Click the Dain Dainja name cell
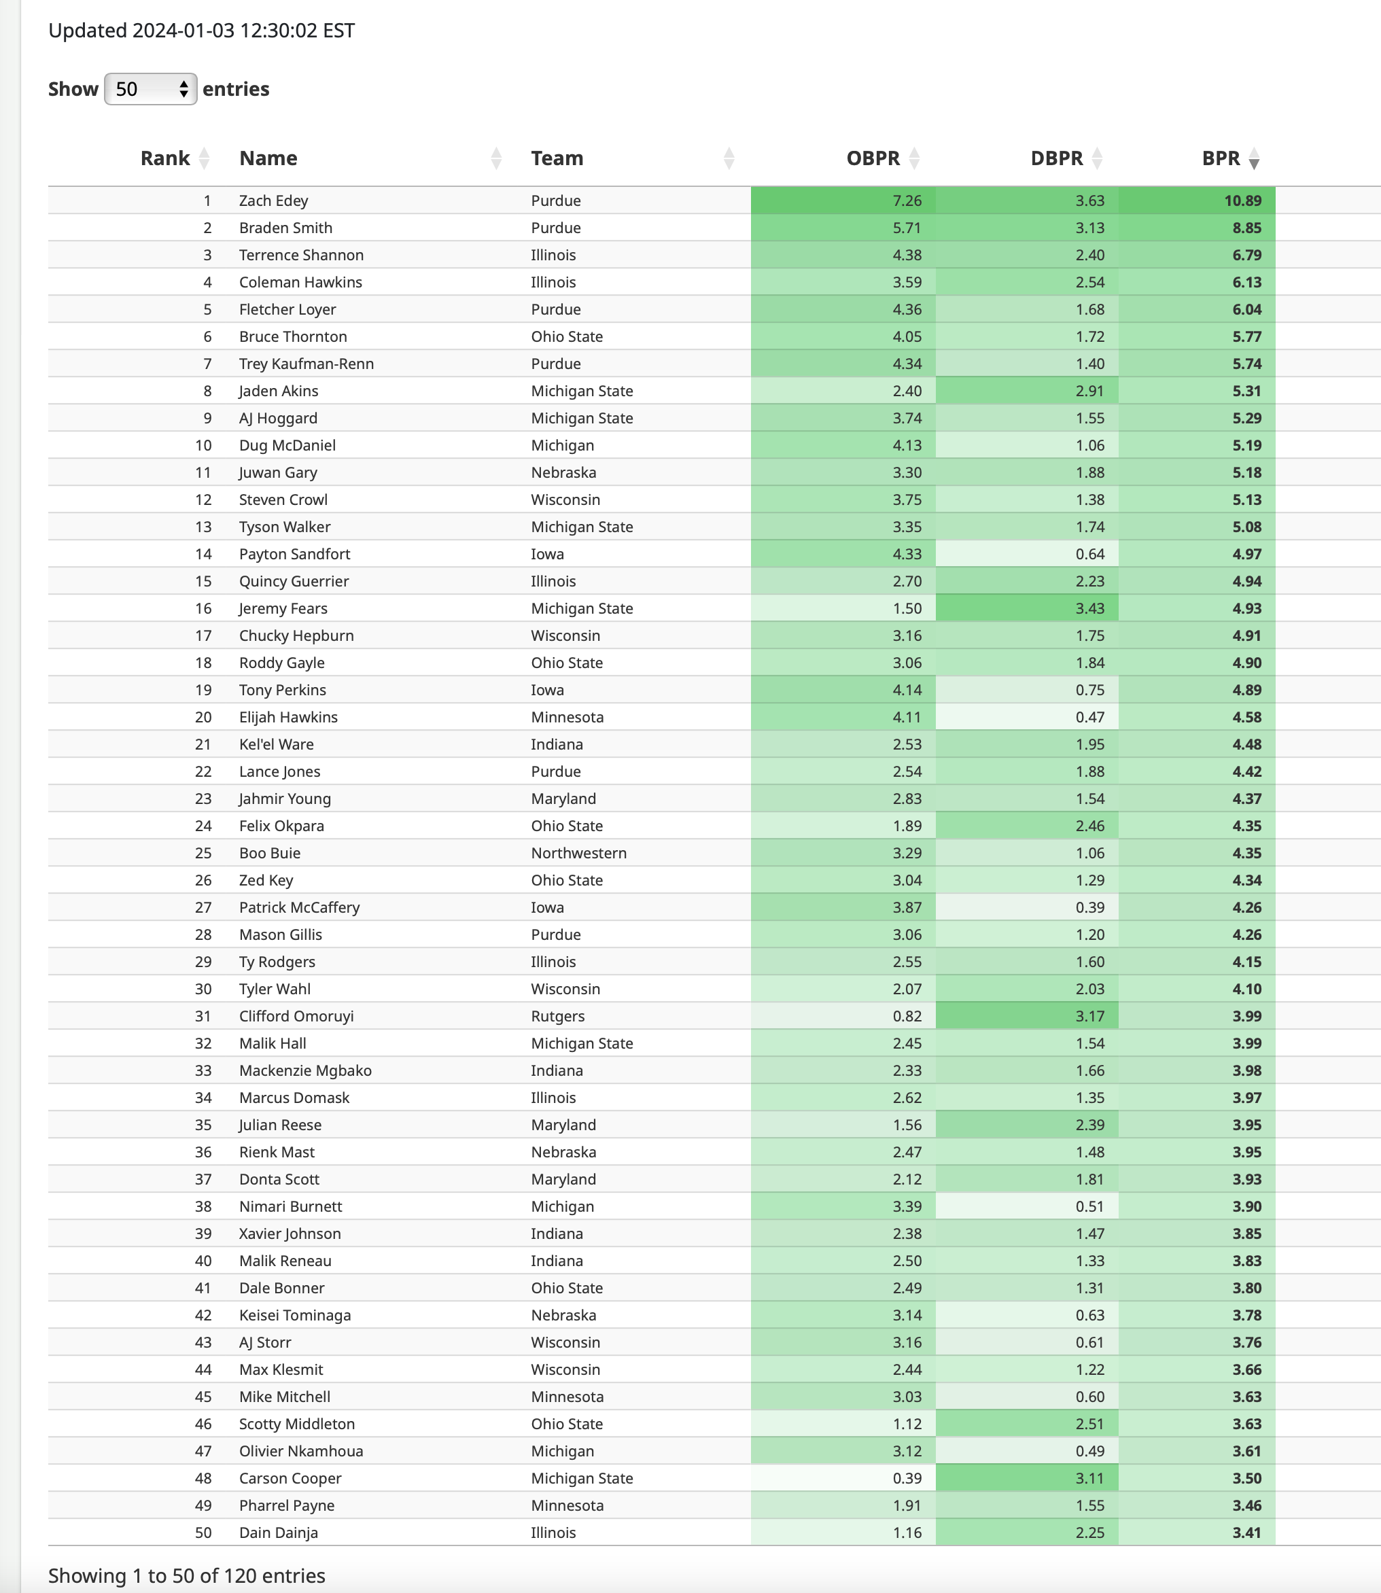Viewport: 1381px width, 1593px height. click(x=278, y=1533)
